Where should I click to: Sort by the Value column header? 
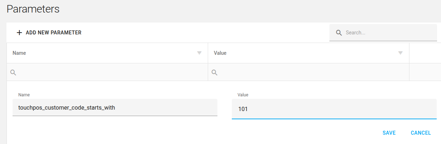220,53
